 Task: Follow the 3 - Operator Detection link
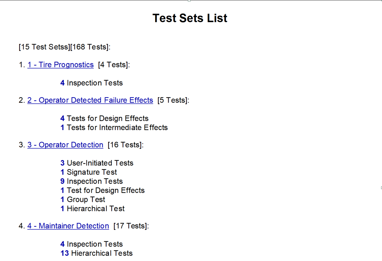[65, 145]
